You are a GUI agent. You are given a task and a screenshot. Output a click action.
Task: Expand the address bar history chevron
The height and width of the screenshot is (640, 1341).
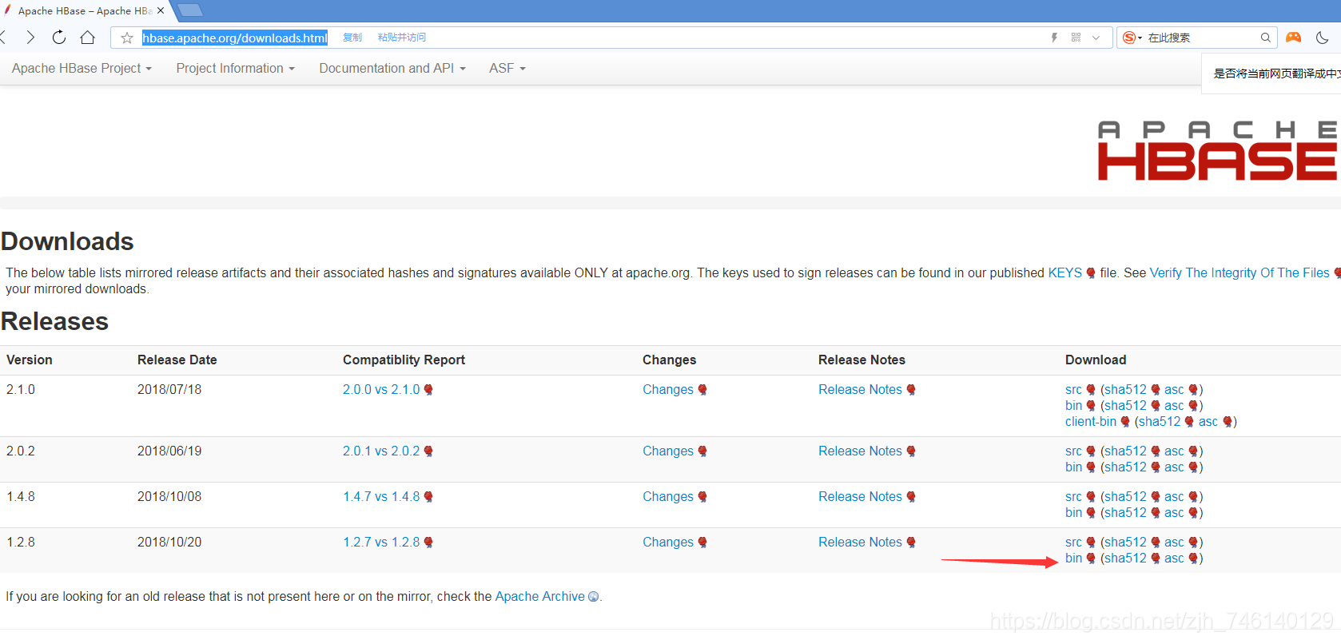tap(1096, 38)
